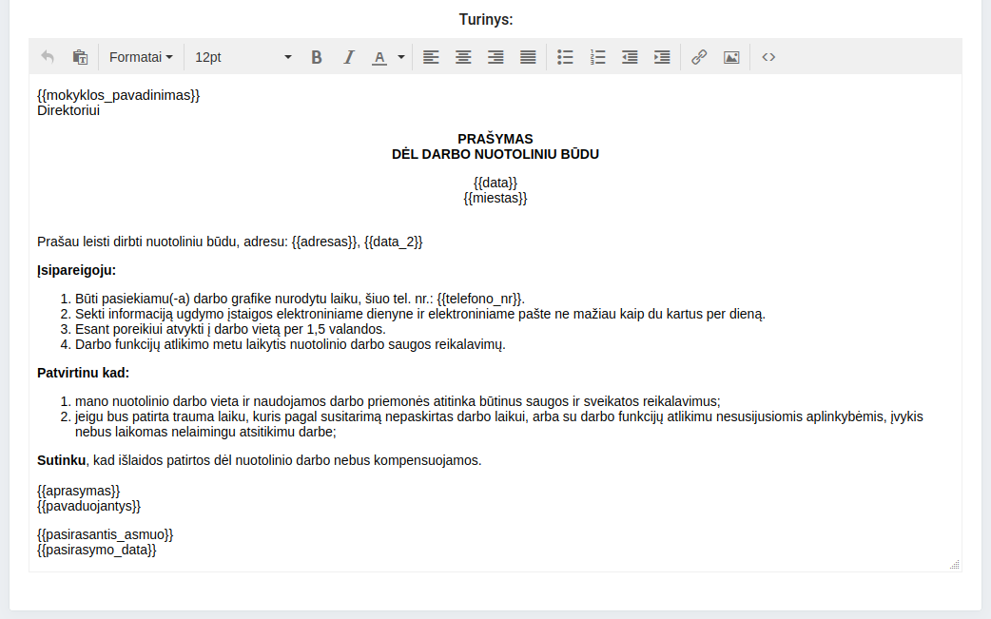Open the 12pt font size dropdown
Screen dimensions: 991x619
pos(243,57)
